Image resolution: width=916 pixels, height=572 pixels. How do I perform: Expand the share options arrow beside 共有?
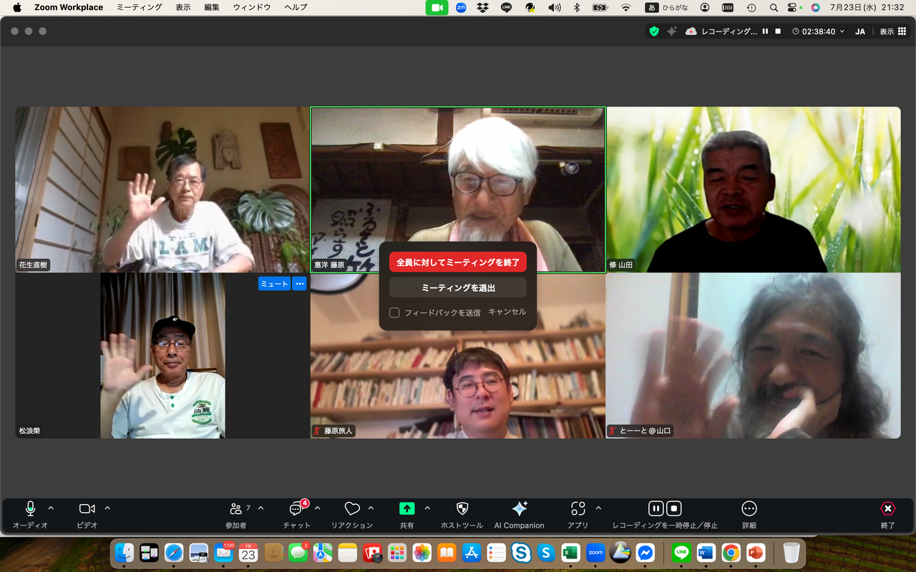coord(427,508)
